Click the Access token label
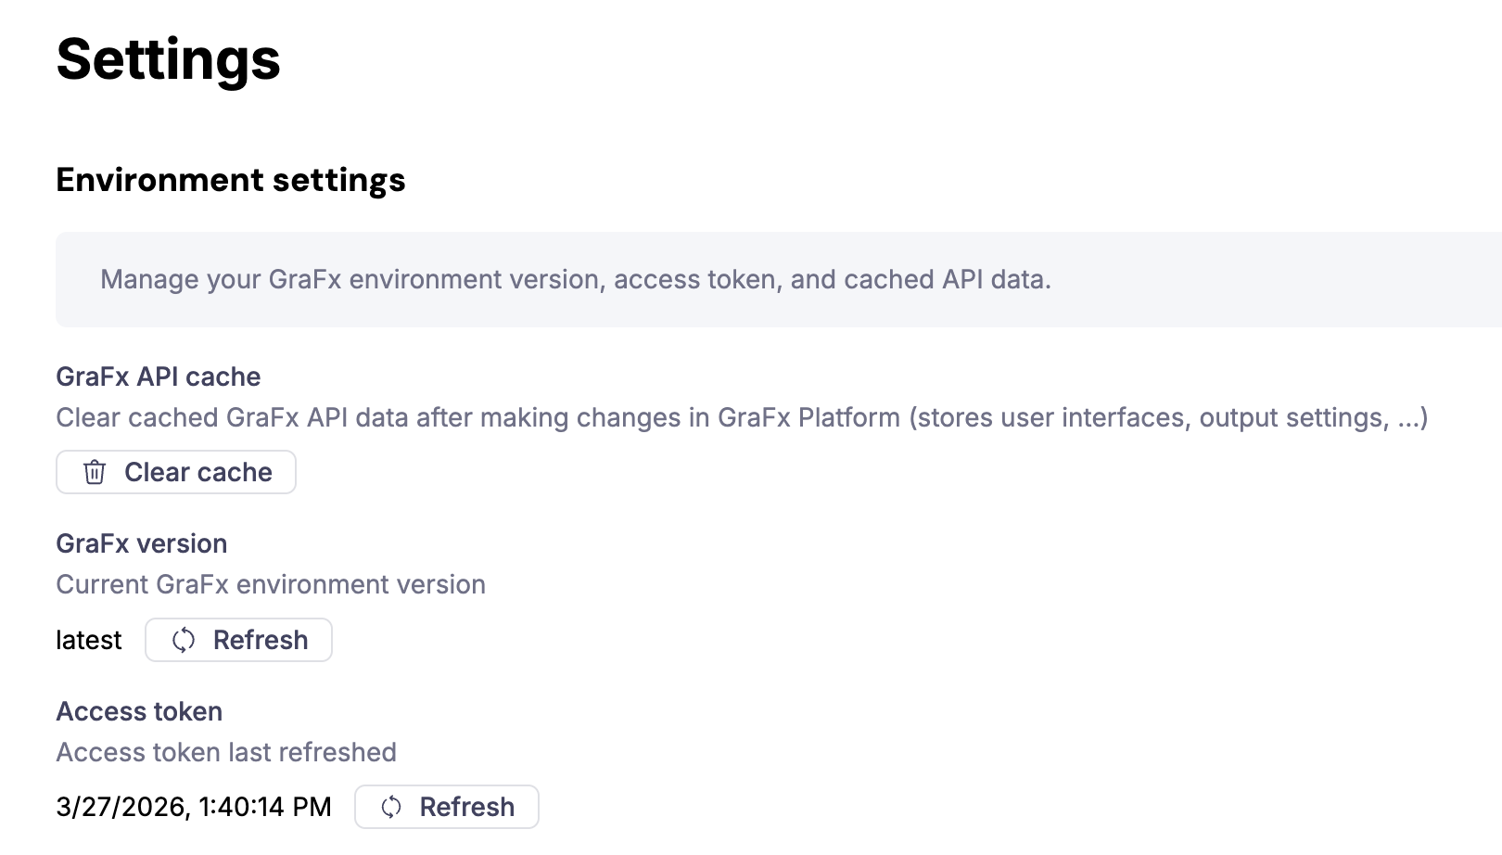Image resolution: width=1502 pixels, height=855 pixels. point(139,711)
